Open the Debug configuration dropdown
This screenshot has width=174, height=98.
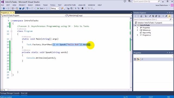tap(55, 8)
